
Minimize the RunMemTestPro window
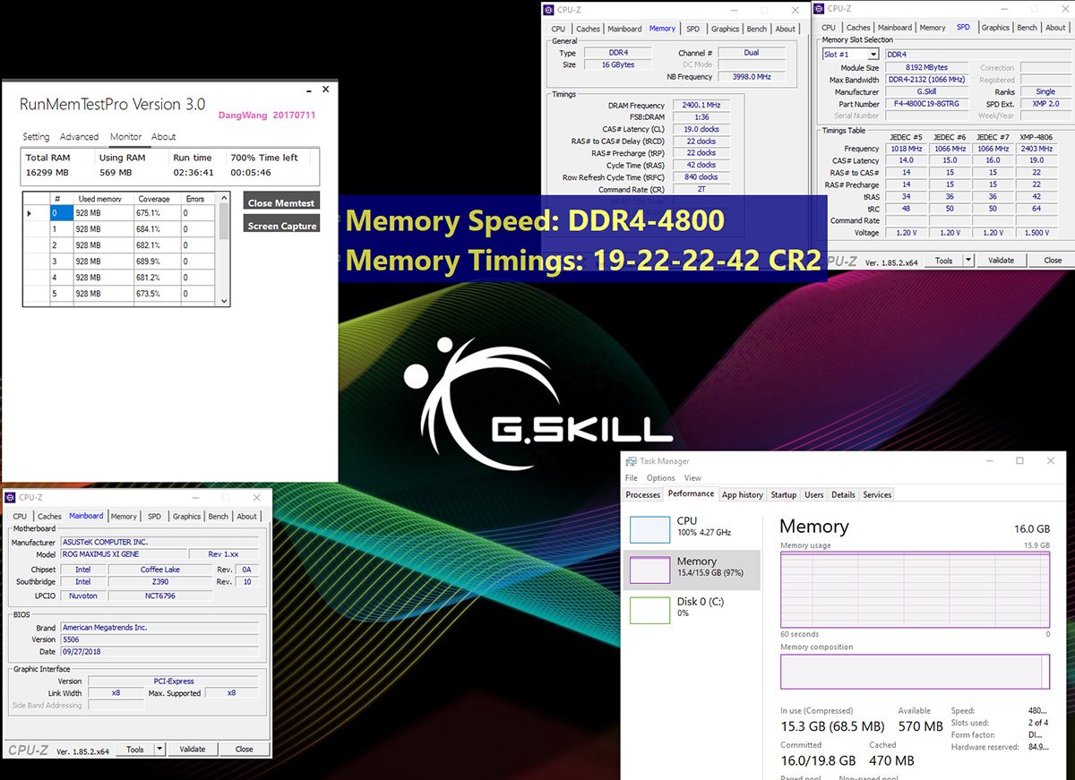click(x=309, y=90)
